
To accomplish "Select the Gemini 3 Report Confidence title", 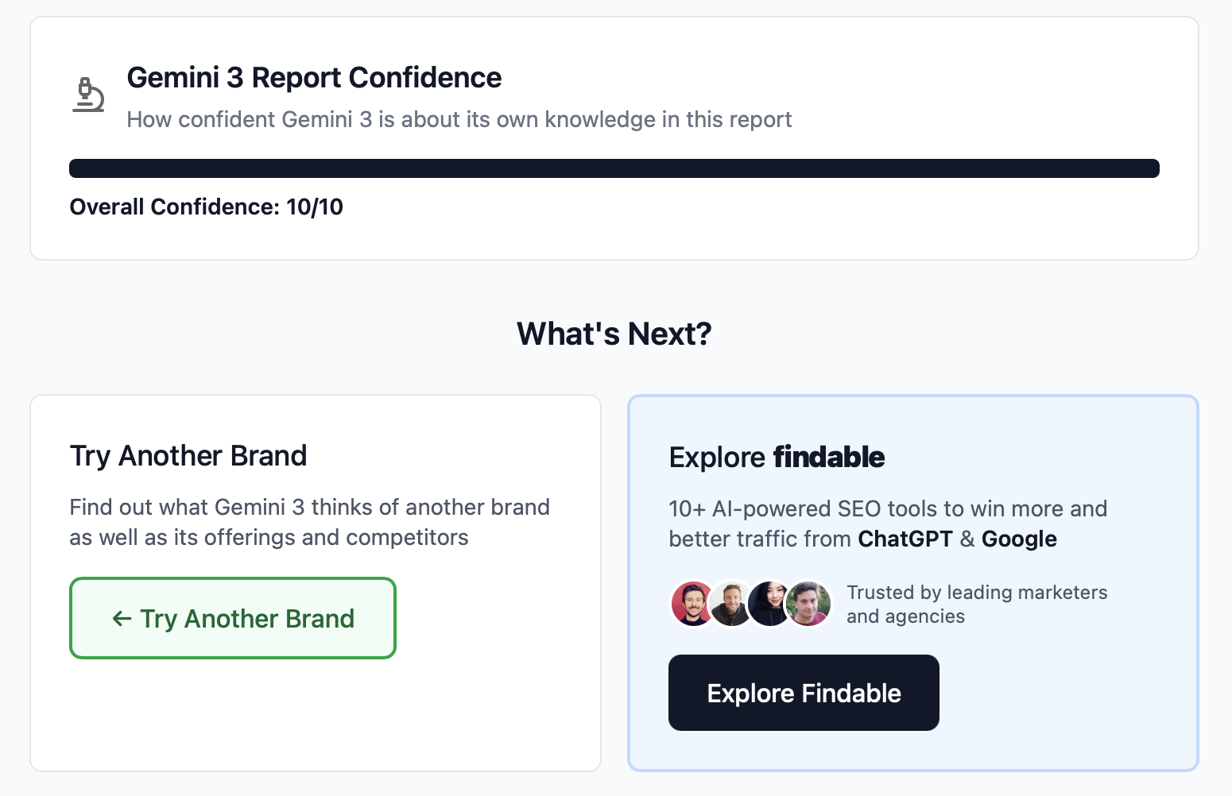I will (x=314, y=77).
